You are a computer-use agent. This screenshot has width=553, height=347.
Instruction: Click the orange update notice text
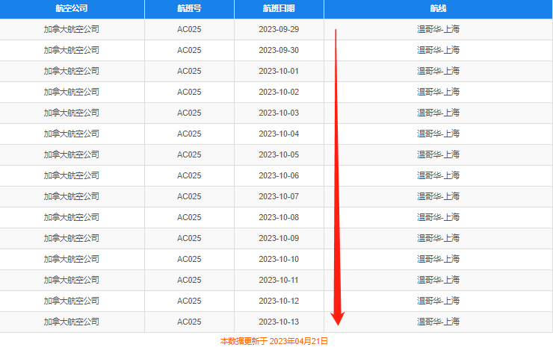coord(274,341)
